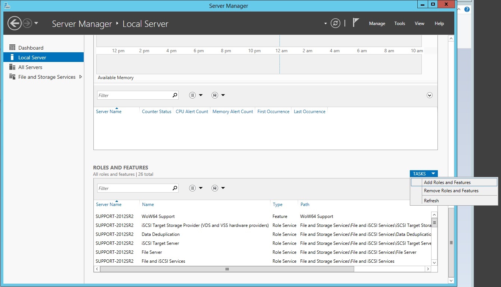The image size is (501, 287).
Task: Click the Roles and Features filter box
Action: coord(134,188)
